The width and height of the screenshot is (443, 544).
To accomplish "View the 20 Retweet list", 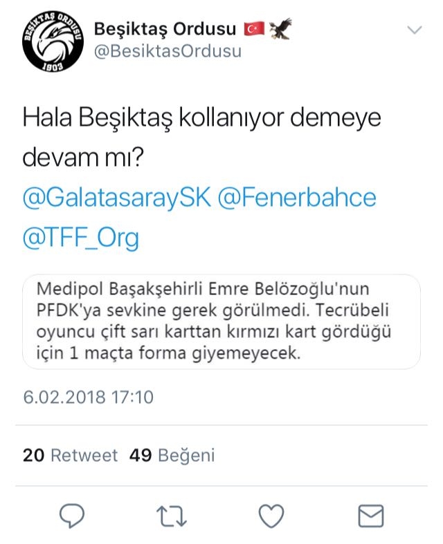I will [x=70, y=456].
